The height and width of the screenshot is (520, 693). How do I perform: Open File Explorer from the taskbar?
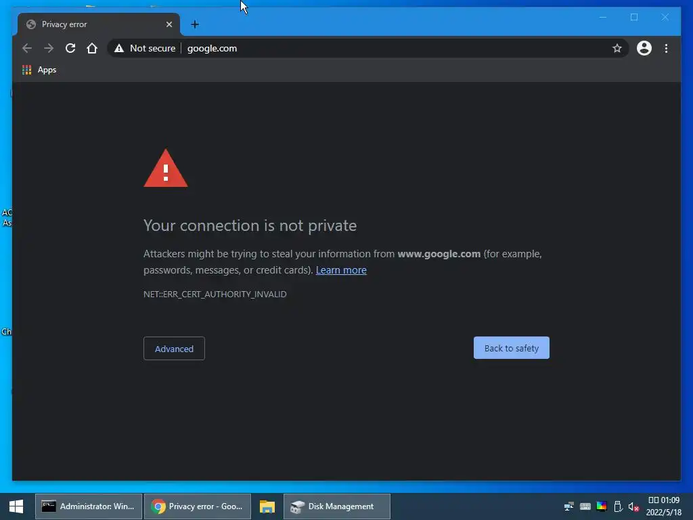267,506
